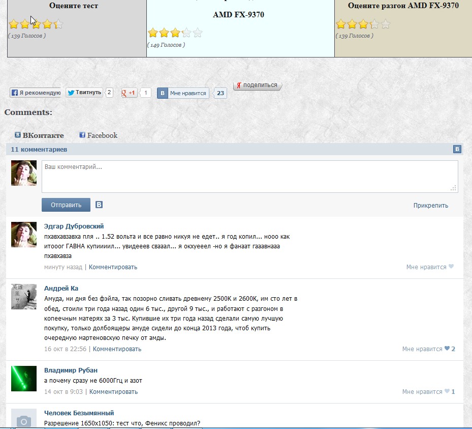Switch to the ВКонтакте comments tab
This screenshot has width=472, height=429.
pyautogui.click(x=40, y=135)
